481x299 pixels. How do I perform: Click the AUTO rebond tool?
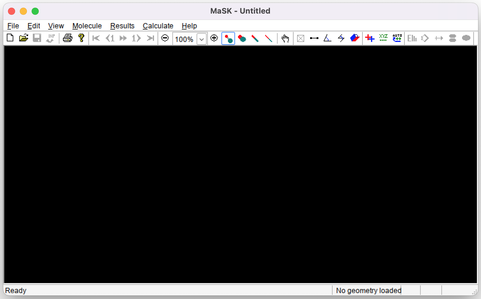pyautogui.click(x=396, y=38)
